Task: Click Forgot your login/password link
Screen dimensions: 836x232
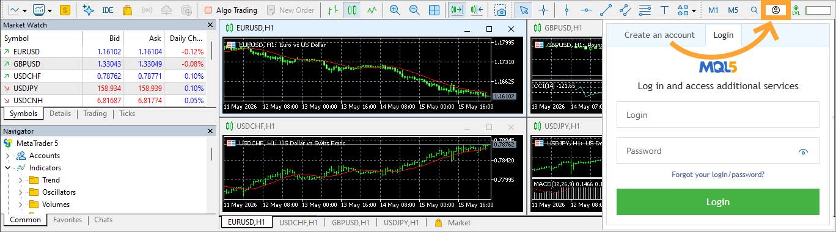Action: (718, 174)
